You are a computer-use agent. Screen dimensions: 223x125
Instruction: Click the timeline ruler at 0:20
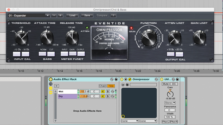coord(118,71)
